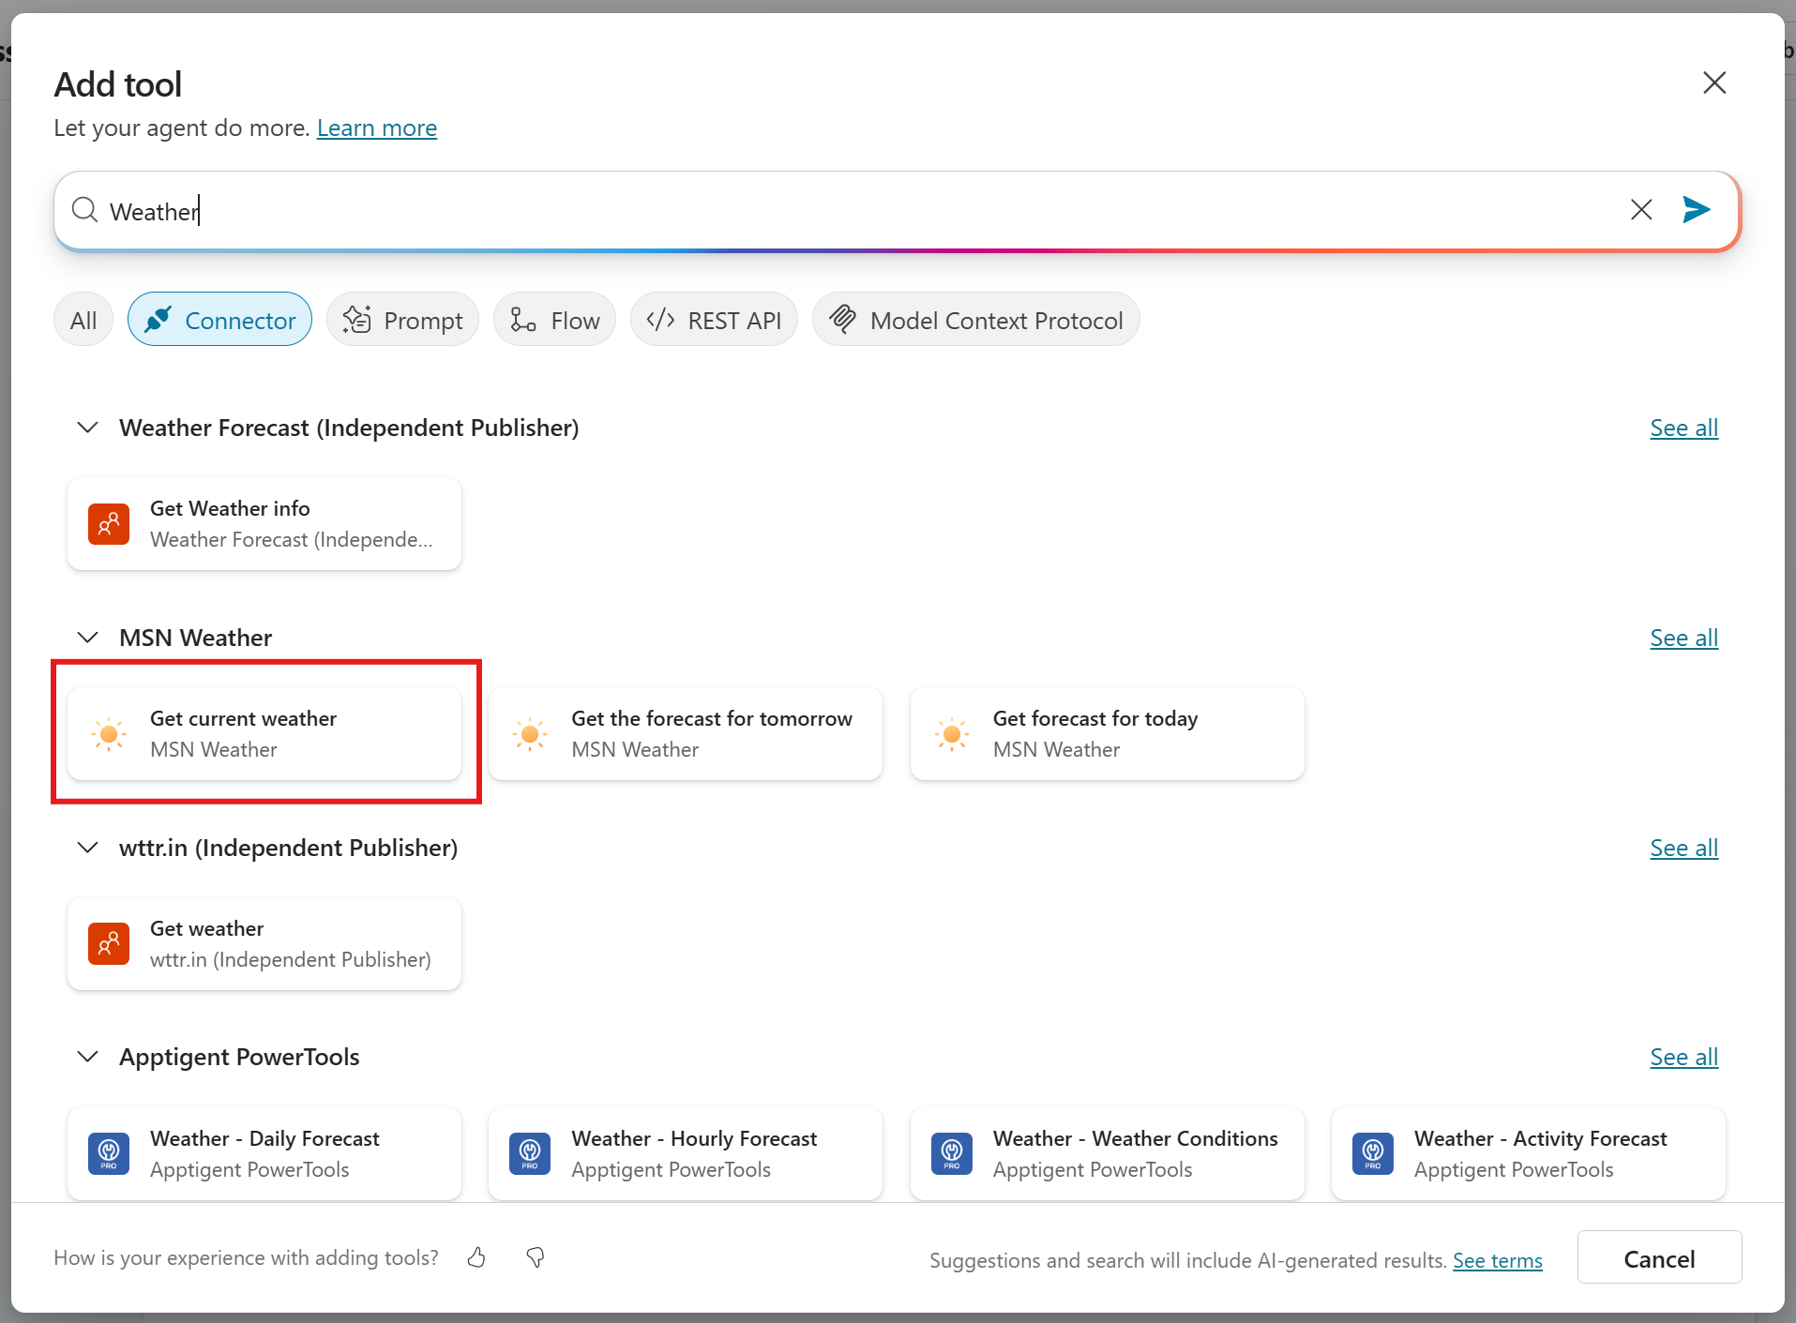Click the Weather - Hourly Forecast PRO icon
The image size is (1796, 1323).
click(x=530, y=1154)
